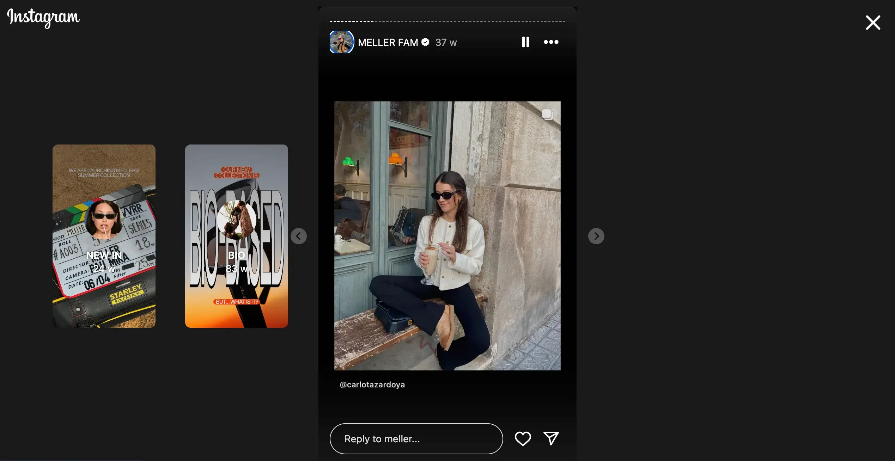Click the MELLER FAM account name
The image size is (895, 461).
pos(388,42)
